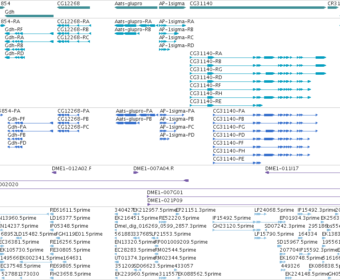
Task: Click EST GH23120.5prime
Action: [233, 226]
